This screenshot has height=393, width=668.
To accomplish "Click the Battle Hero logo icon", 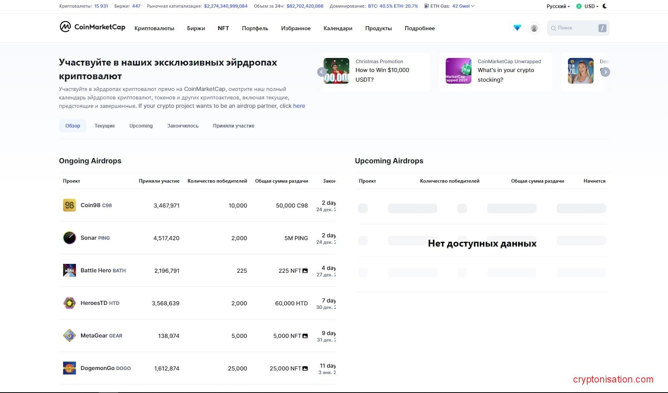I will point(70,270).
